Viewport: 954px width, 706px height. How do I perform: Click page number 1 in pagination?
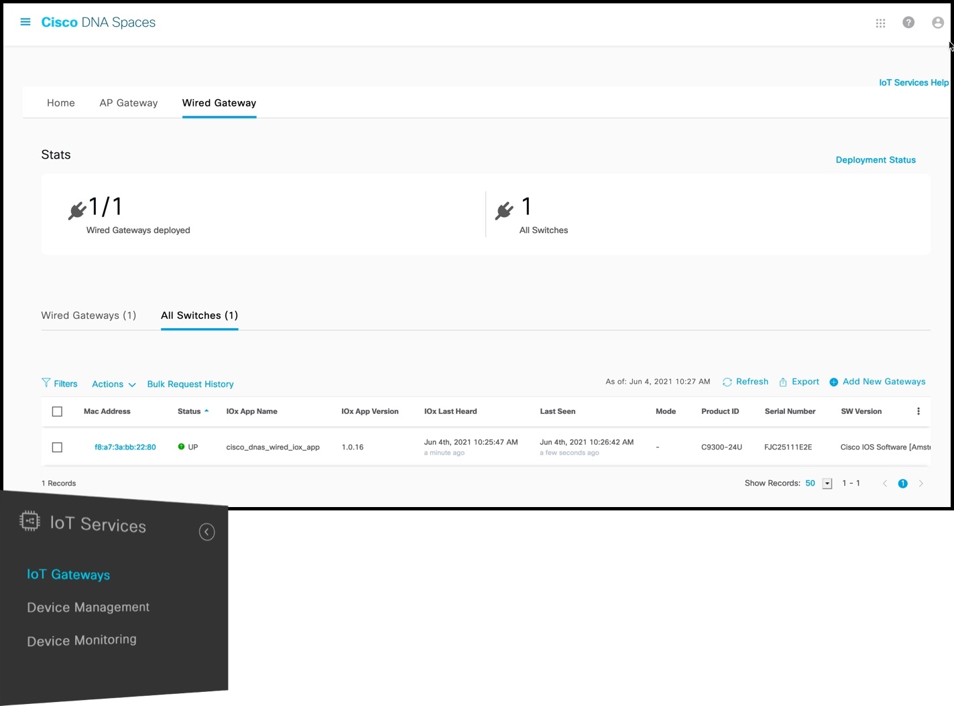[903, 484]
